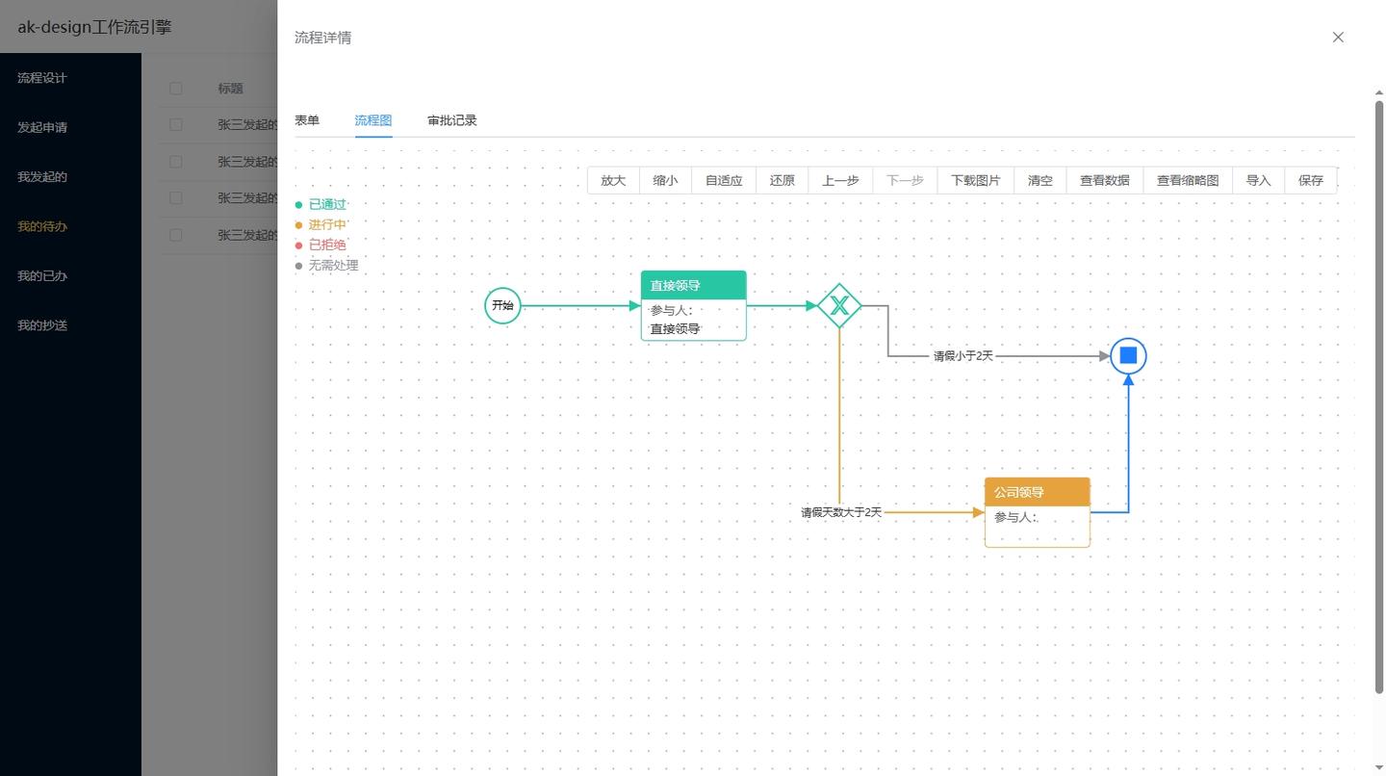Click the green 已通过 legend dot
Screen dimensions: 1386x776
pos(299,204)
